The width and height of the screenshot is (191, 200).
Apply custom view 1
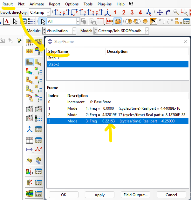click(115, 12)
